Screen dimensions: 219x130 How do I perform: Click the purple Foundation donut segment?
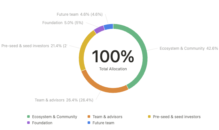pyautogui.click(x=99, y=29)
